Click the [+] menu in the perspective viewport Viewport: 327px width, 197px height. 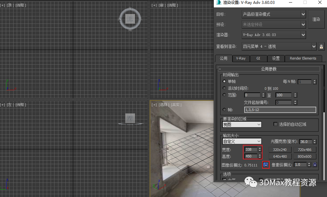tap(154, 105)
